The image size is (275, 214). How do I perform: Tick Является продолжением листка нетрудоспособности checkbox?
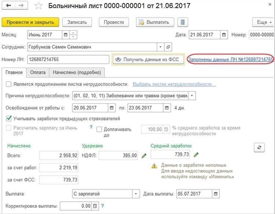pos(8,84)
